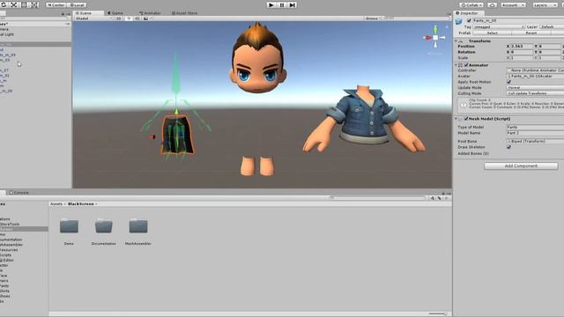Collapse the Mesh Model (Script) component
The width and height of the screenshot is (564, 317).
456,119
